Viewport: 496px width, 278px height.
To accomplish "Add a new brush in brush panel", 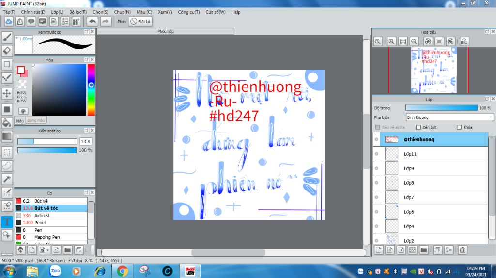I will tap(32, 250).
